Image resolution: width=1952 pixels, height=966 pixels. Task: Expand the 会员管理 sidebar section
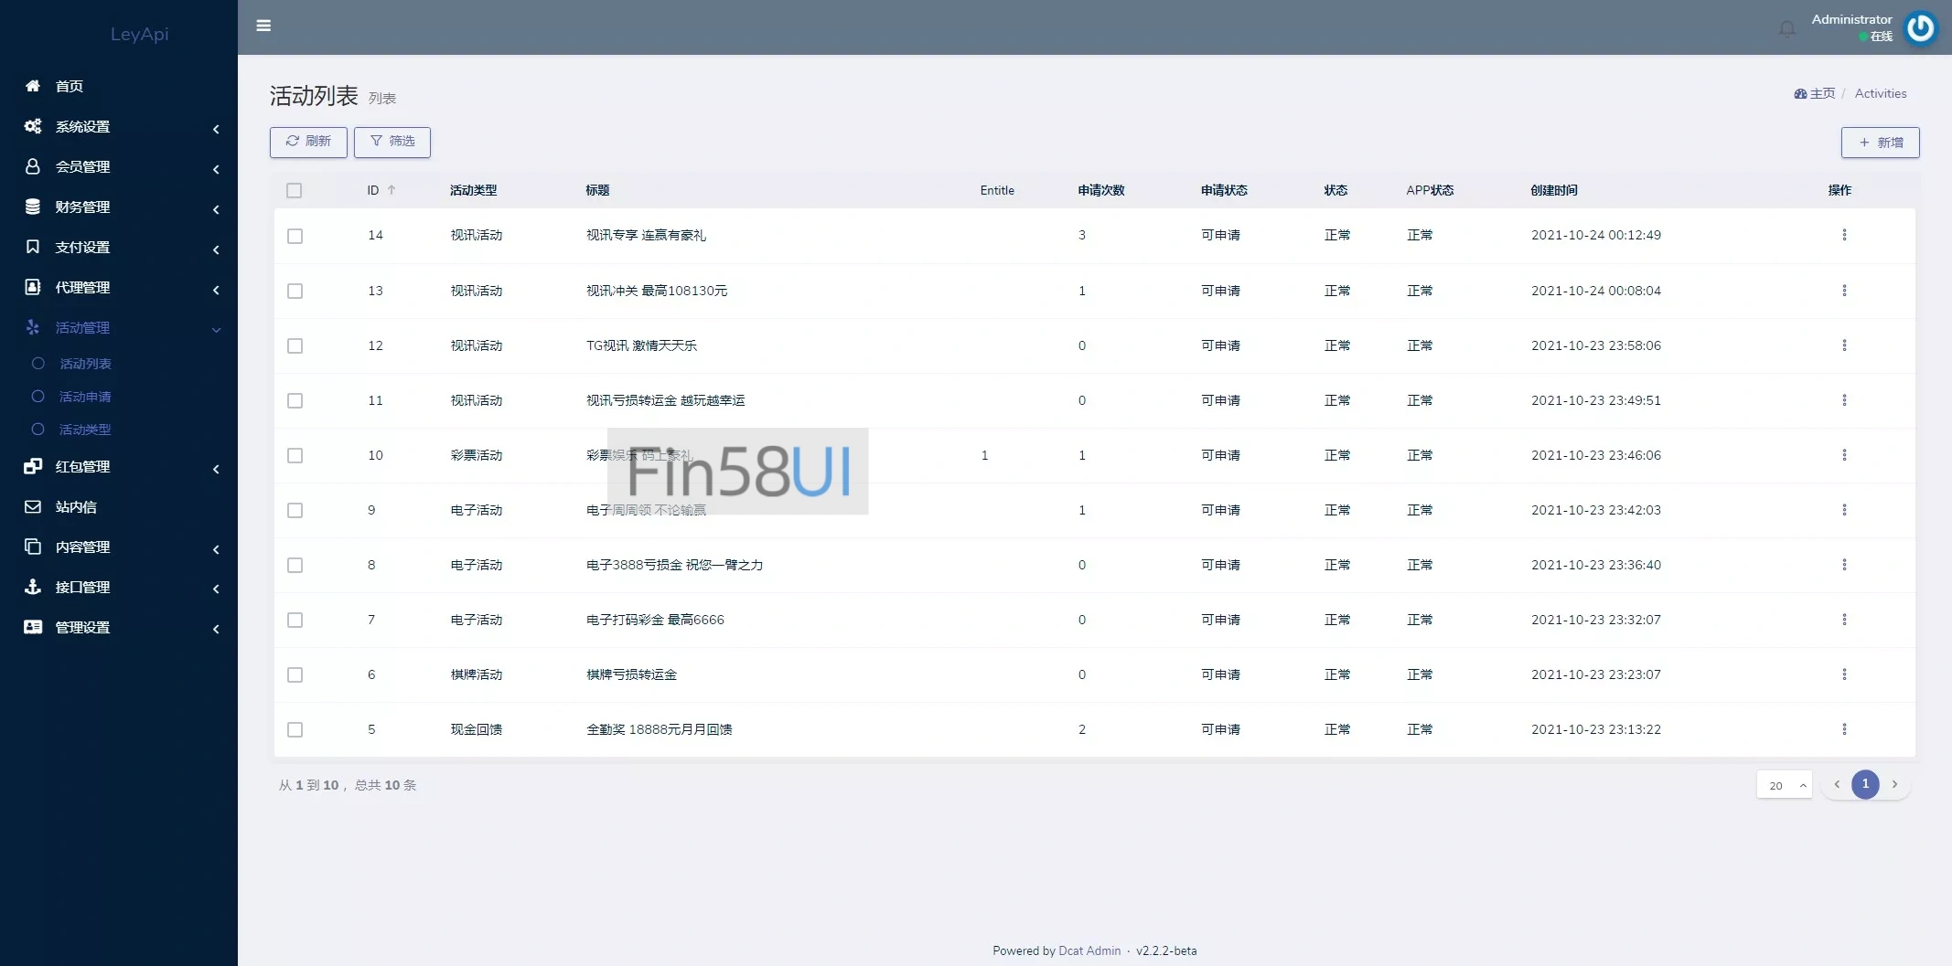(82, 166)
